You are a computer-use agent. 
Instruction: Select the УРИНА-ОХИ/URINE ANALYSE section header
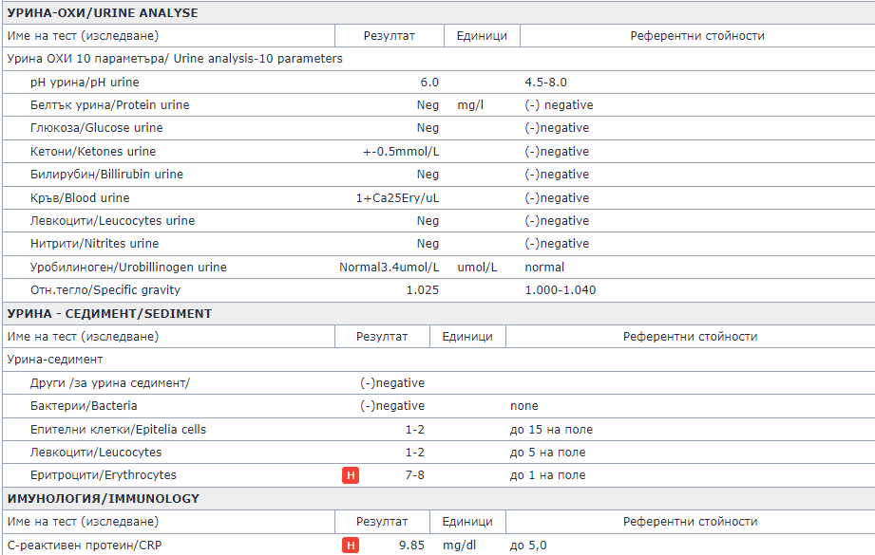click(x=103, y=12)
